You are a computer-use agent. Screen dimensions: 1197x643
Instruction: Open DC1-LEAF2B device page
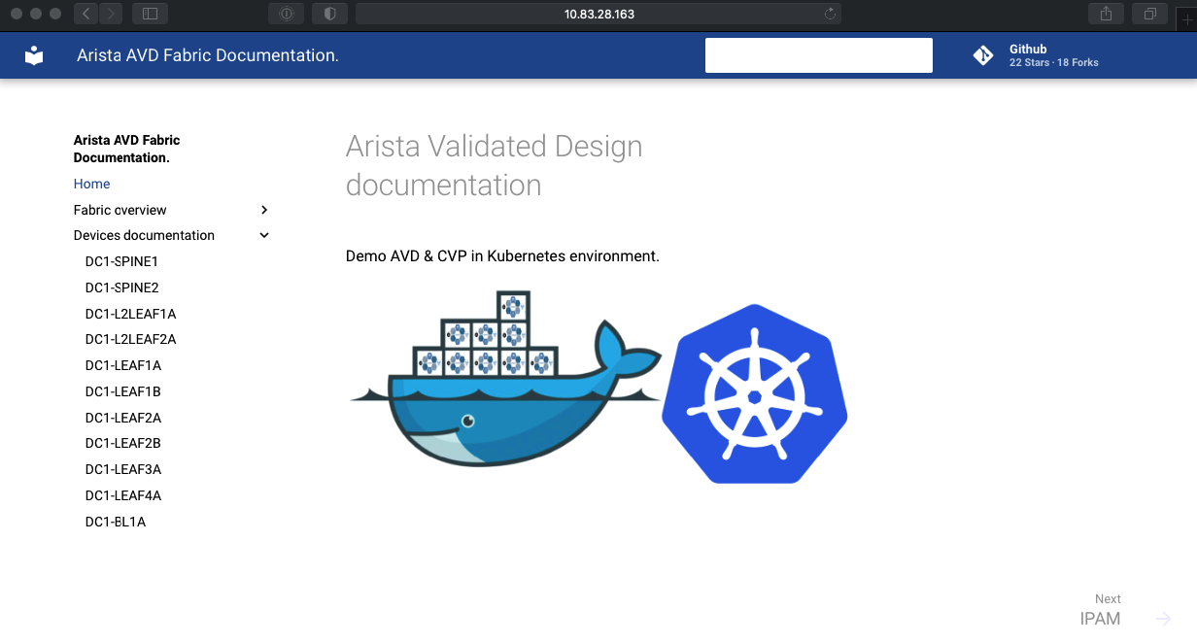(123, 443)
